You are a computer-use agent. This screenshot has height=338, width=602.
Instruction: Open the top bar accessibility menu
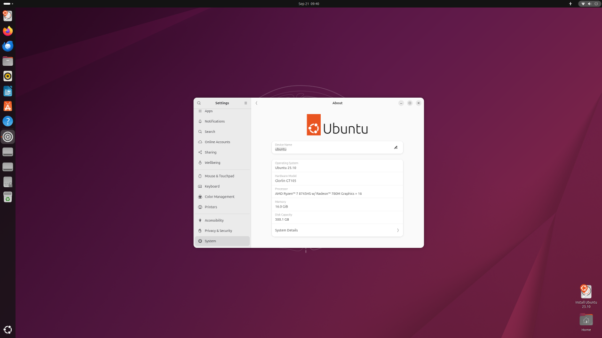click(570, 4)
